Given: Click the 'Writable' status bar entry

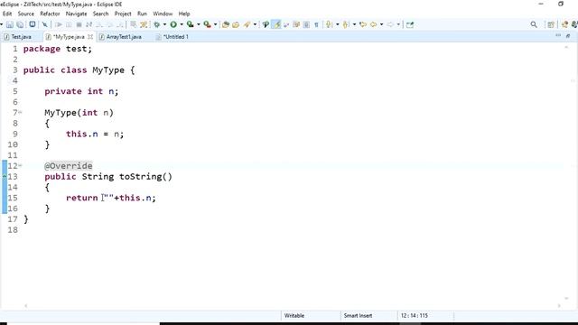Looking at the screenshot, I should [294, 316].
